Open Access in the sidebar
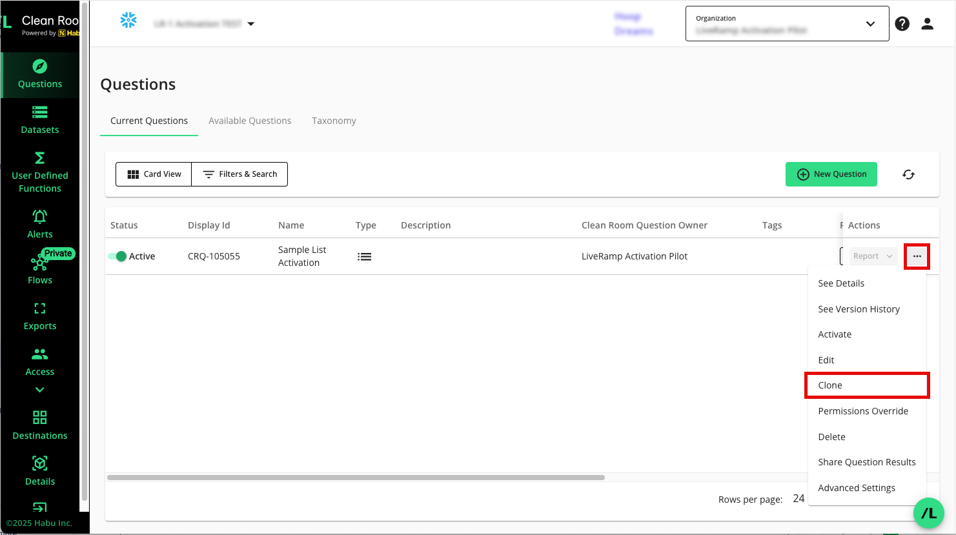 pyautogui.click(x=40, y=362)
